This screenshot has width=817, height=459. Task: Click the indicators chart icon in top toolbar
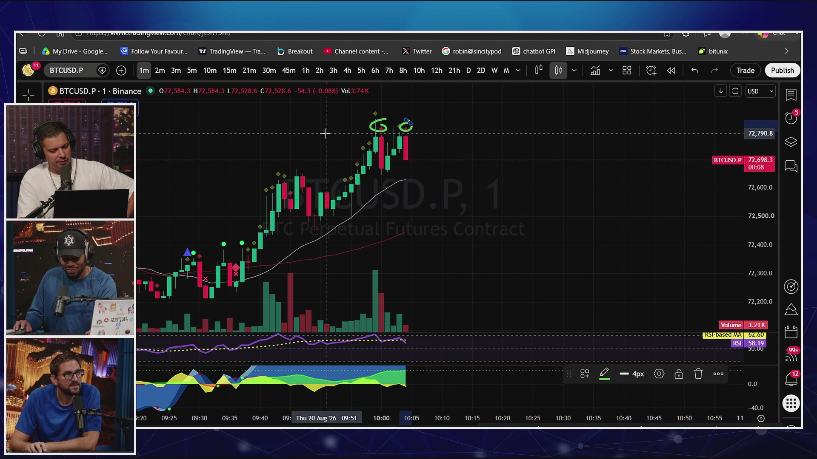click(x=595, y=71)
